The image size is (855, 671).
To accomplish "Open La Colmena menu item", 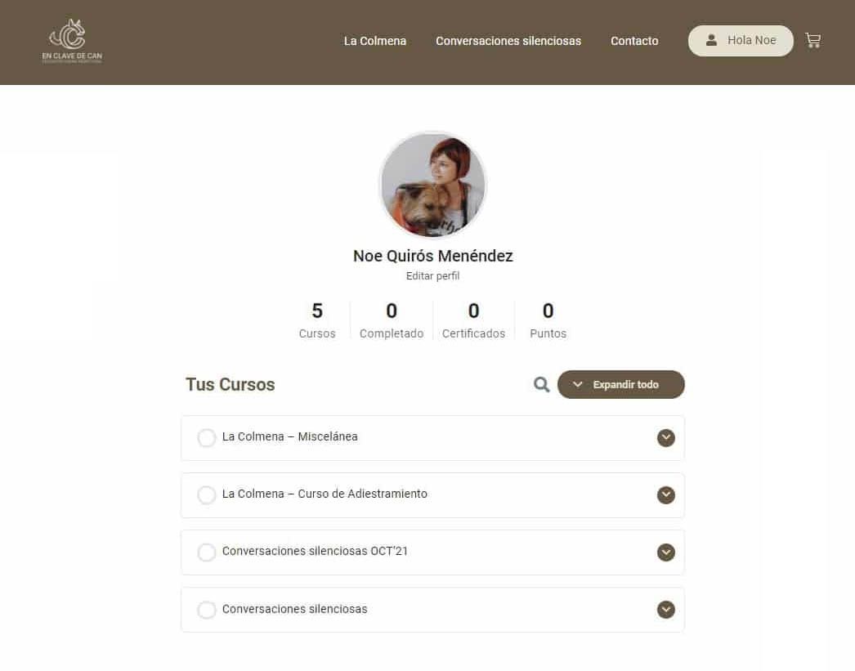I will (x=375, y=41).
